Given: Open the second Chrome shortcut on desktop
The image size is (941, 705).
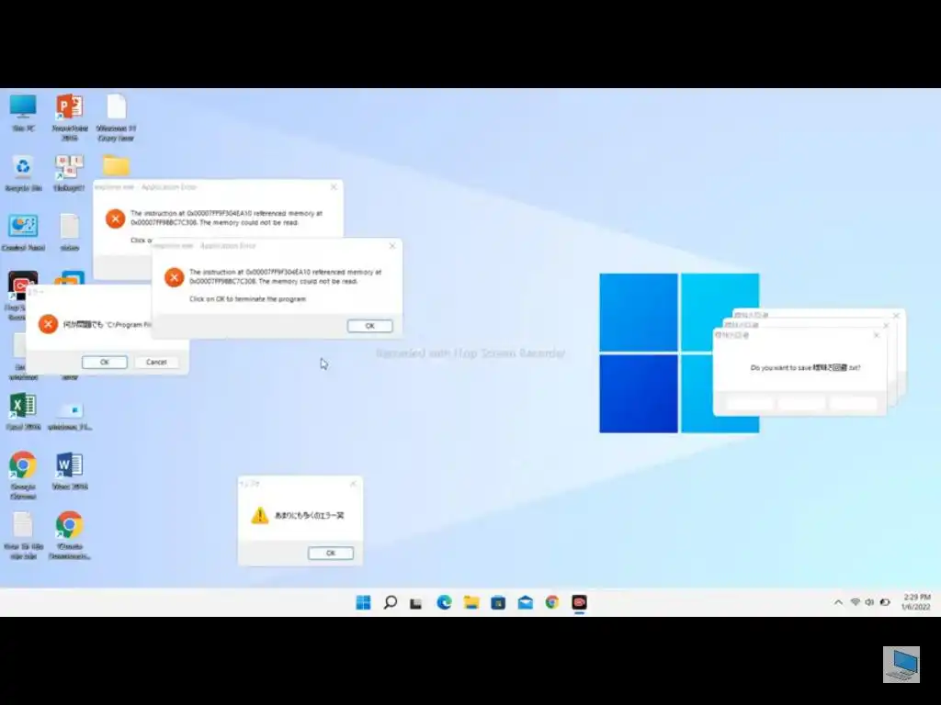Looking at the screenshot, I should (70, 536).
